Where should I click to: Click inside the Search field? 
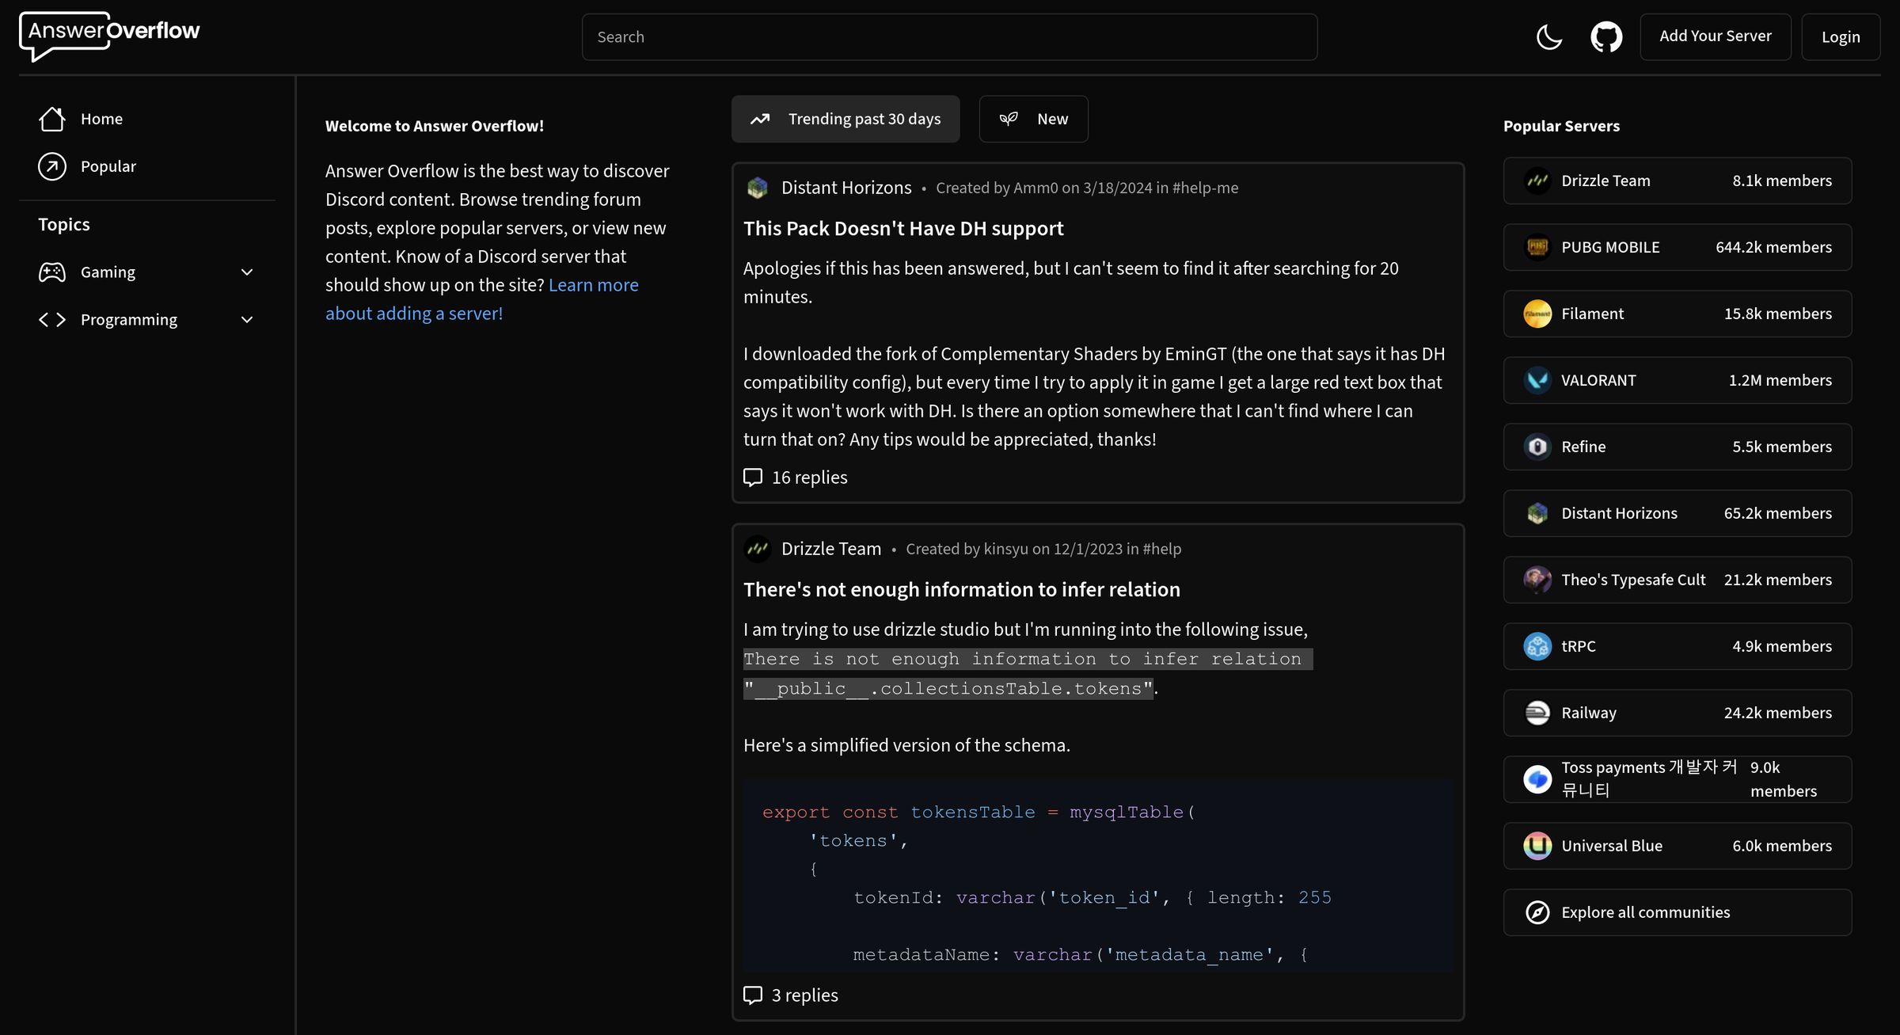(949, 36)
